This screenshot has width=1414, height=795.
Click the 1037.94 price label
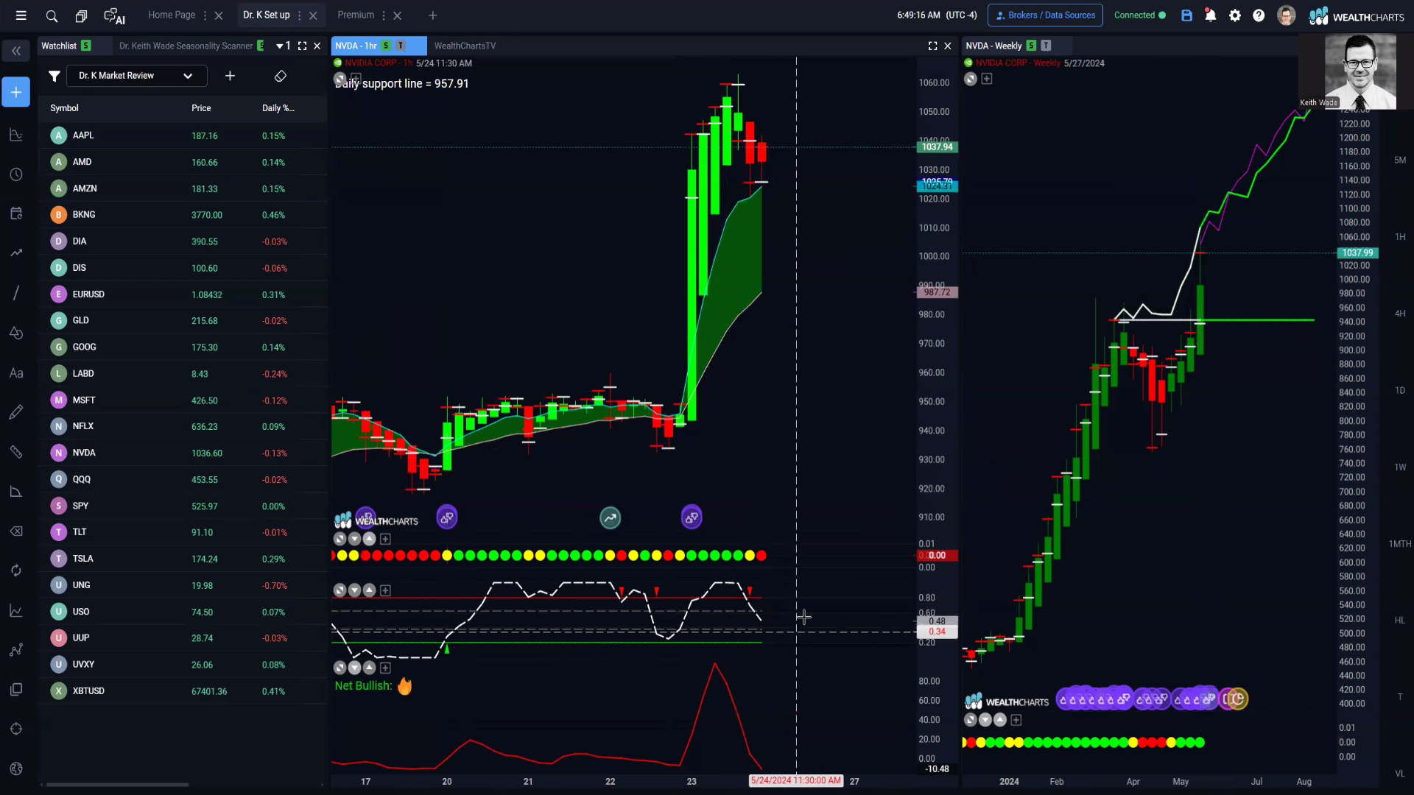937,147
